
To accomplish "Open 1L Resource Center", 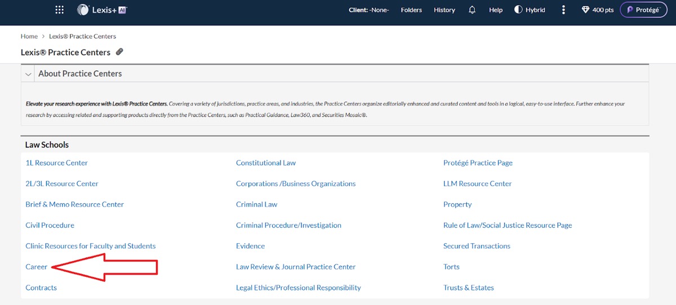I will (57, 163).
